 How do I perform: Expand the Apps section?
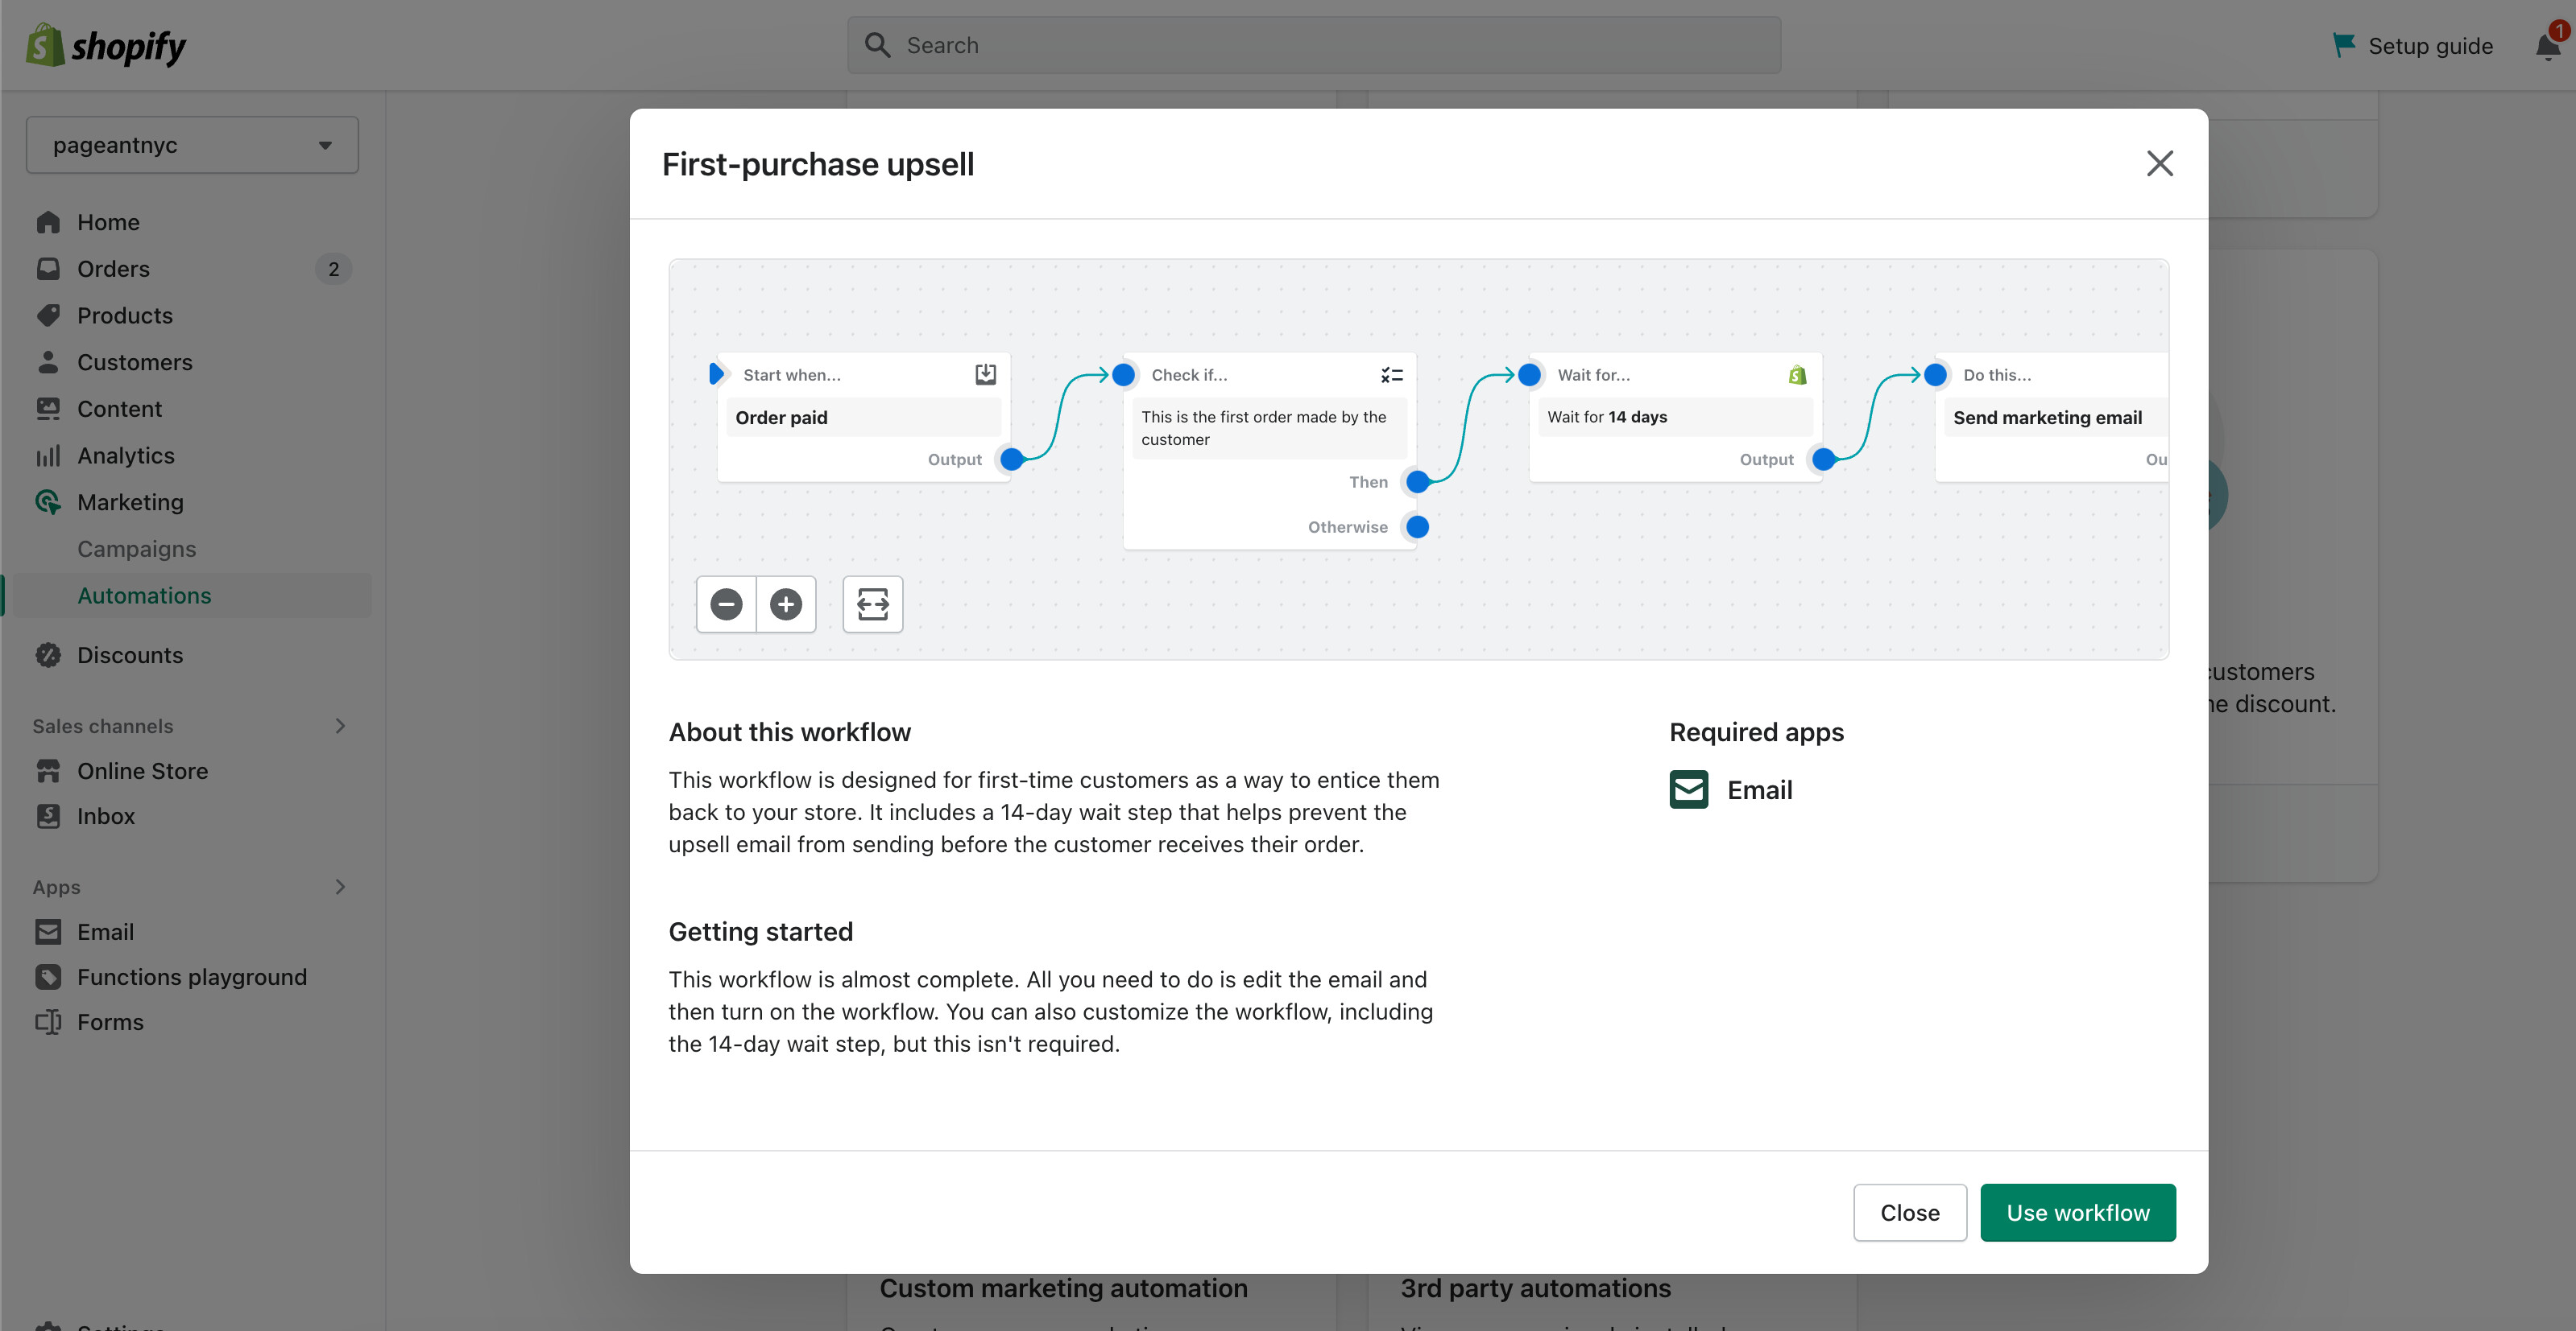(x=340, y=886)
